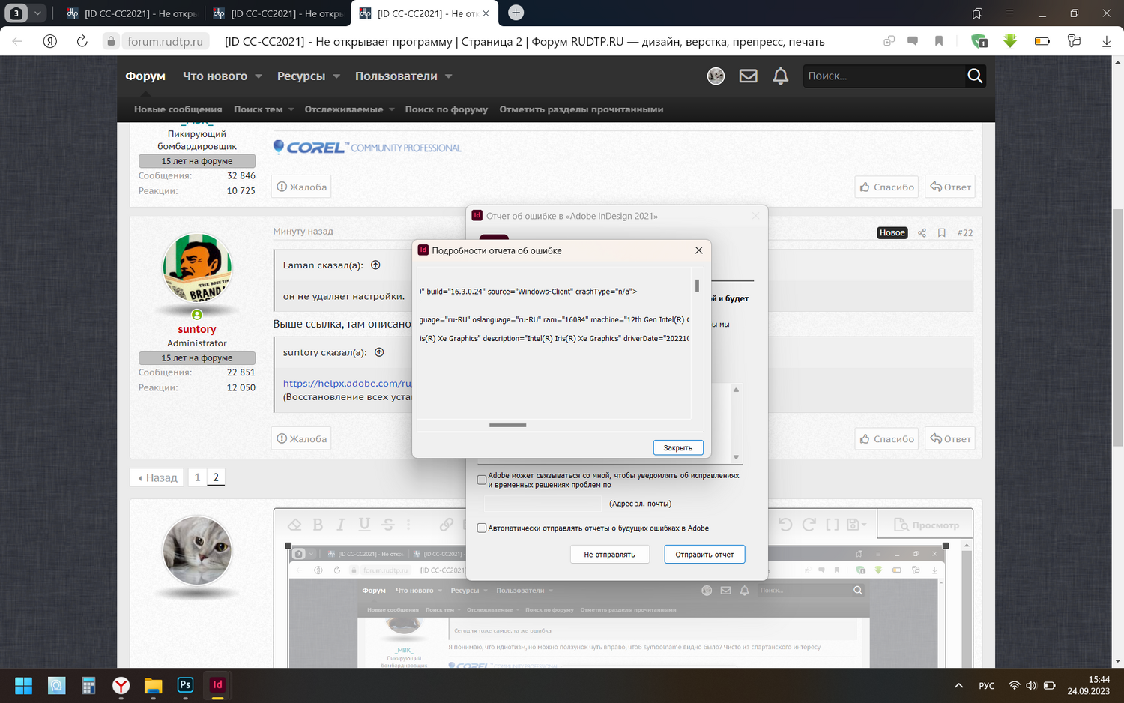Open 'Поиск по форуму' in the sub-navigation
Image resolution: width=1124 pixels, height=703 pixels.
click(447, 109)
